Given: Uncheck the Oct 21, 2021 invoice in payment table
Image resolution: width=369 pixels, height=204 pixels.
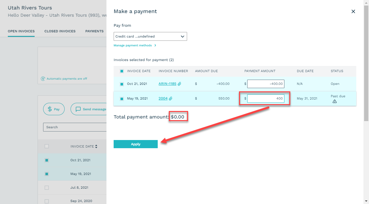Looking at the screenshot, I should (122, 84).
